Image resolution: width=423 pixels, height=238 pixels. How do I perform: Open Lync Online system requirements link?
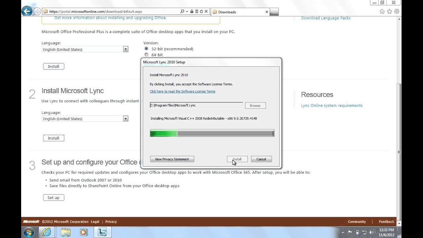click(x=332, y=105)
